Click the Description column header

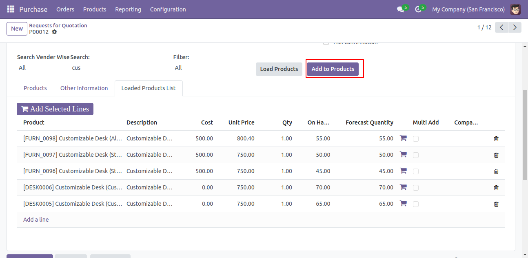[142, 122]
